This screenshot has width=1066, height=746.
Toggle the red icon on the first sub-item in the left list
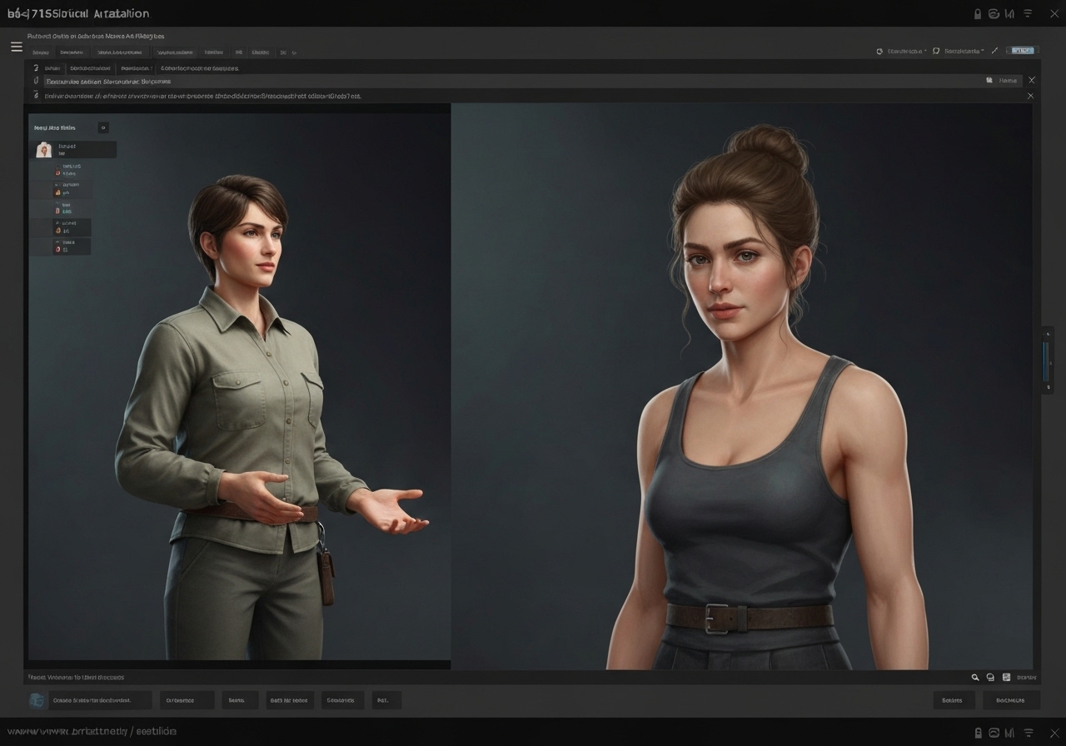[x=58, y=172]
